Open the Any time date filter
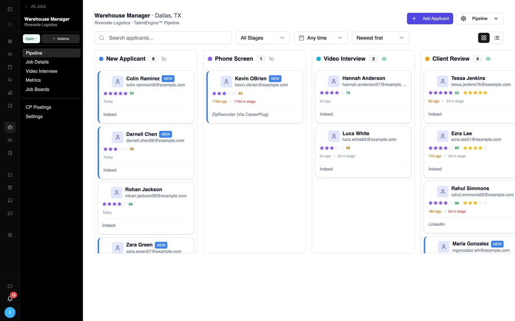 (x=321, y=38)
